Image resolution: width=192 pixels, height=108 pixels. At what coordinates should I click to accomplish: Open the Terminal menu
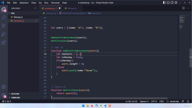coord(55,3)
